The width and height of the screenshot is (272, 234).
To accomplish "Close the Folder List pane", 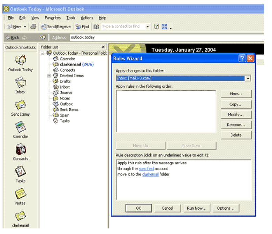I will 103,47.
